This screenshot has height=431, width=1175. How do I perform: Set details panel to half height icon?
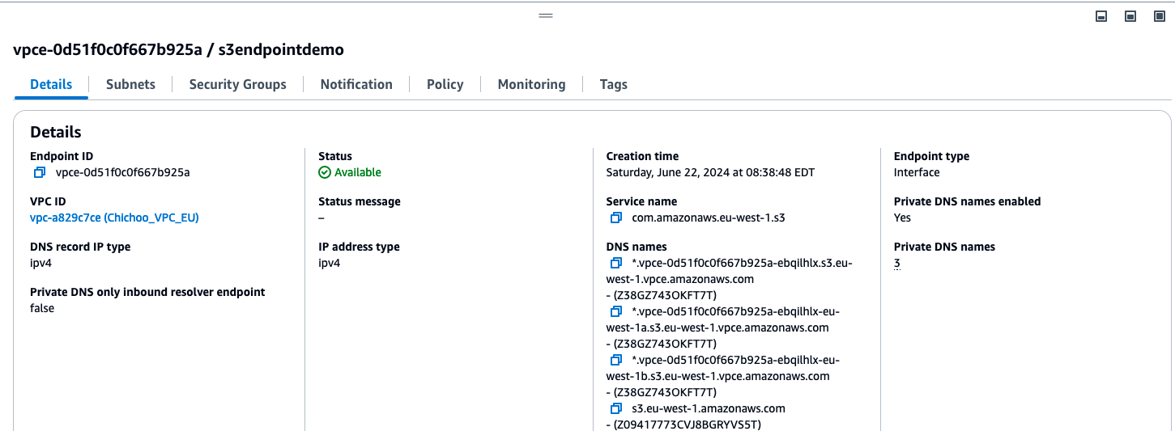1130,16
